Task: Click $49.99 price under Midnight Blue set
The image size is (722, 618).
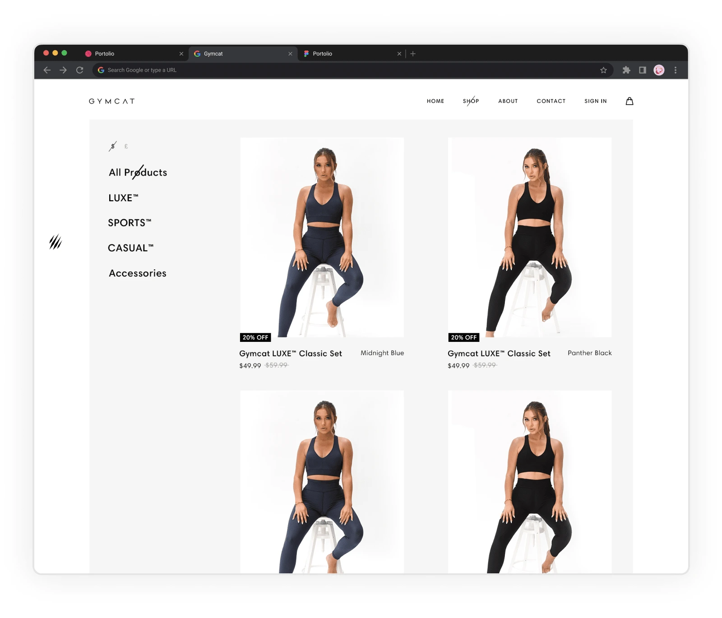Action: tap(250, 366)
